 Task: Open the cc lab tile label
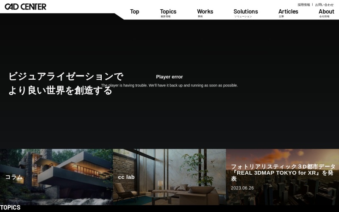126,177
